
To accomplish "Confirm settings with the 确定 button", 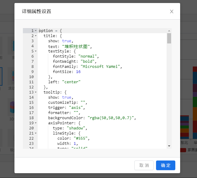I will click(x=165, y=165).
